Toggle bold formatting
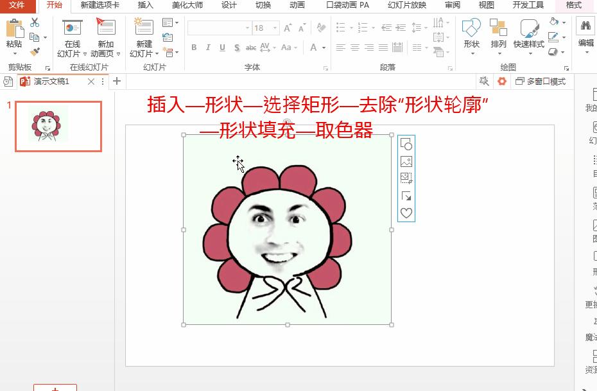Viewport: 597px width, 391px height. (x=194, y=48)
